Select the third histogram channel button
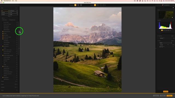175x98 pixels. (x=166, y=30)
